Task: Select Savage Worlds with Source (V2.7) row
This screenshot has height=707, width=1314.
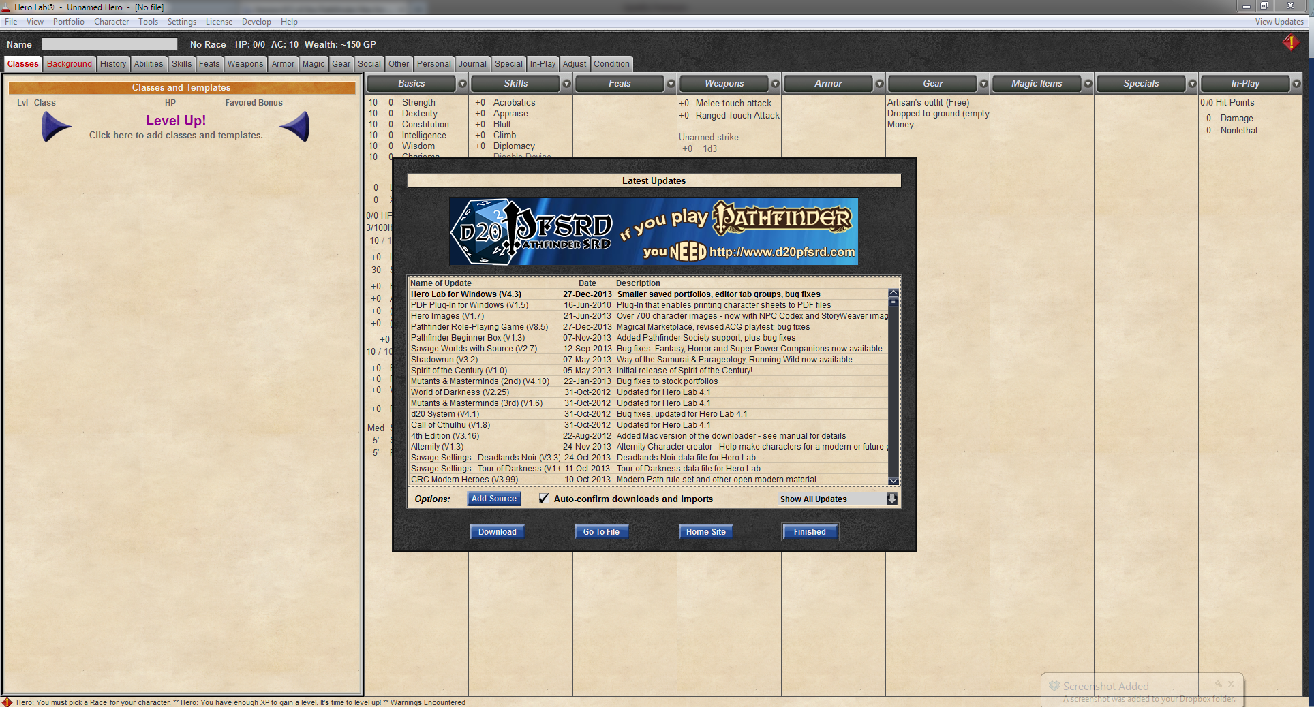Action: (648, 349)
